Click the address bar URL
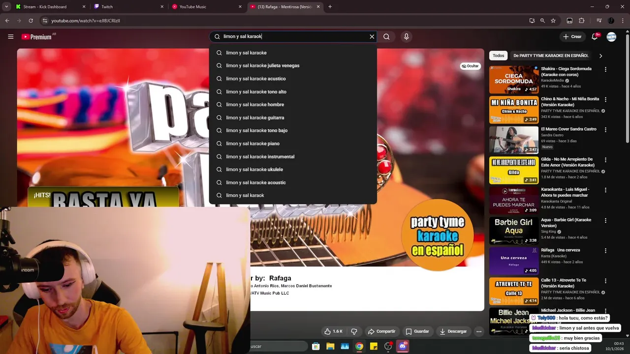 pyautogui.click(x=86, y=21)
